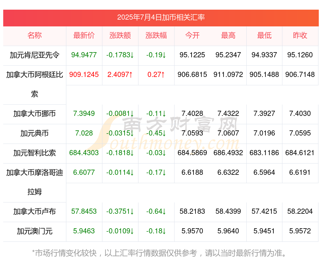Click change amount -0.1783↓
Viewport: 322px width, 263px height.
click(120, 55)
